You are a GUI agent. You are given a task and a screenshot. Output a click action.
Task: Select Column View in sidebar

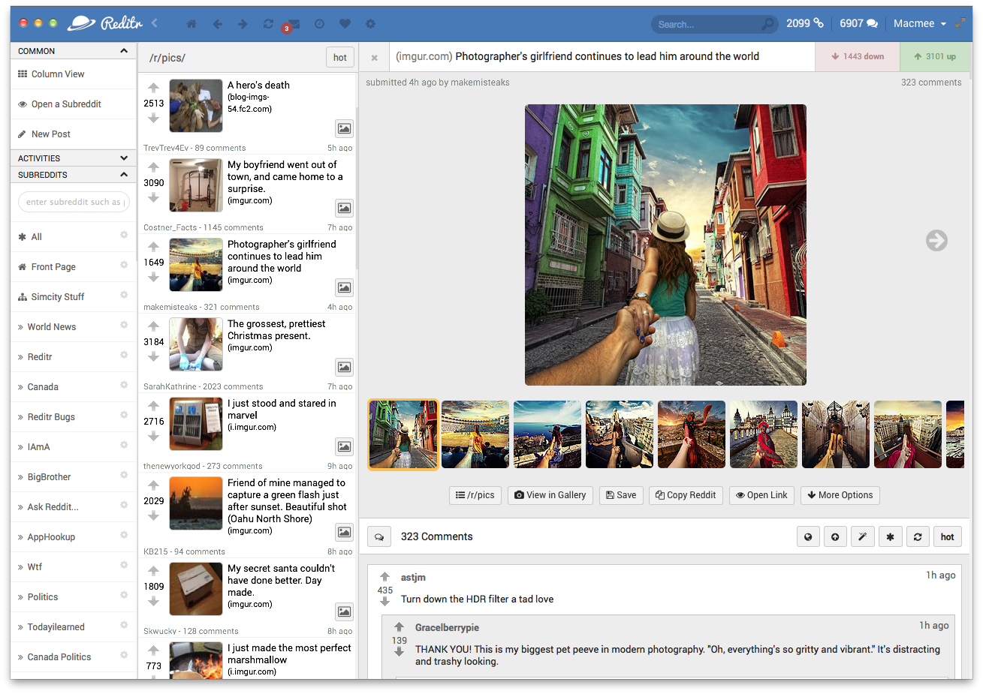(x=57, y=74)
